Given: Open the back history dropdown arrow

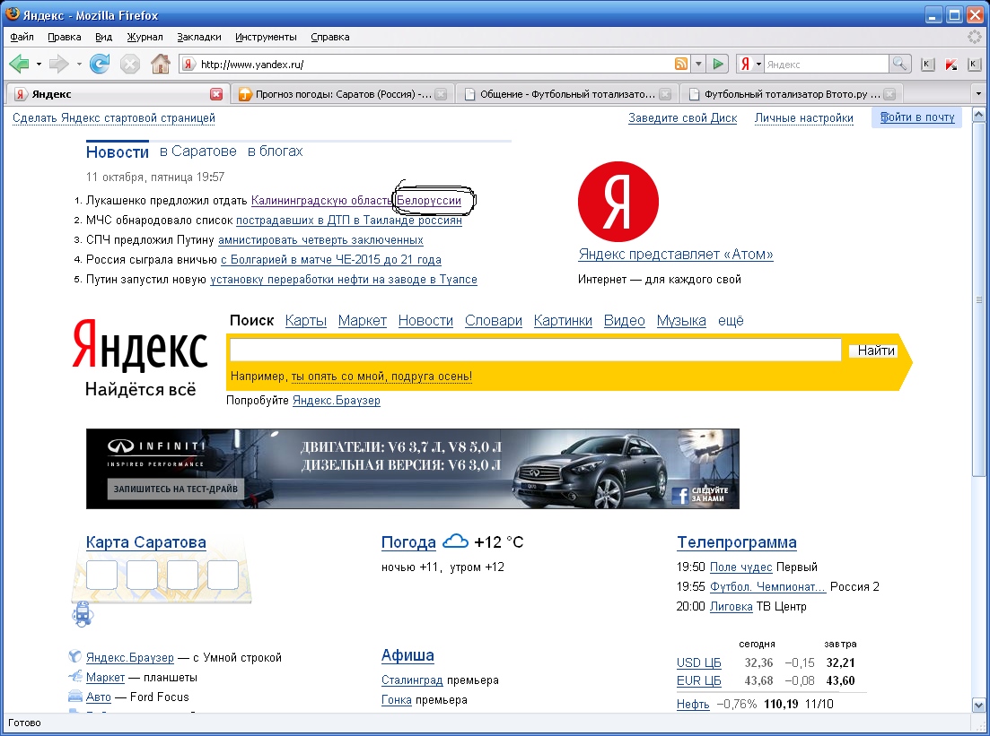Looking at the screenshot, I should click(x=39, y=64).
